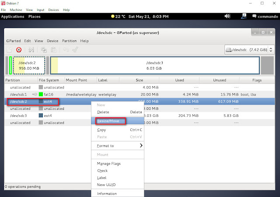Select Label in the context menu
Image resolution: width=280 pixels, height=197 pixels.
pos(118,178)
